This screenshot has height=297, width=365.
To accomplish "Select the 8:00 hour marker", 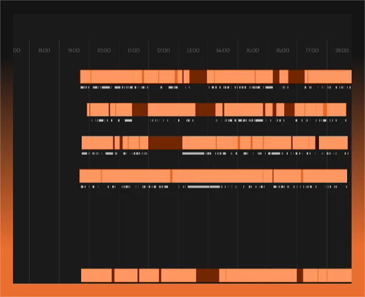I will tap(44, 51).
